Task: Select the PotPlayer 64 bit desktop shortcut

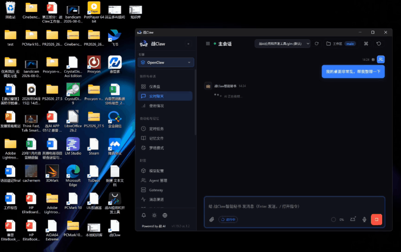Action: tap(94, 12)
